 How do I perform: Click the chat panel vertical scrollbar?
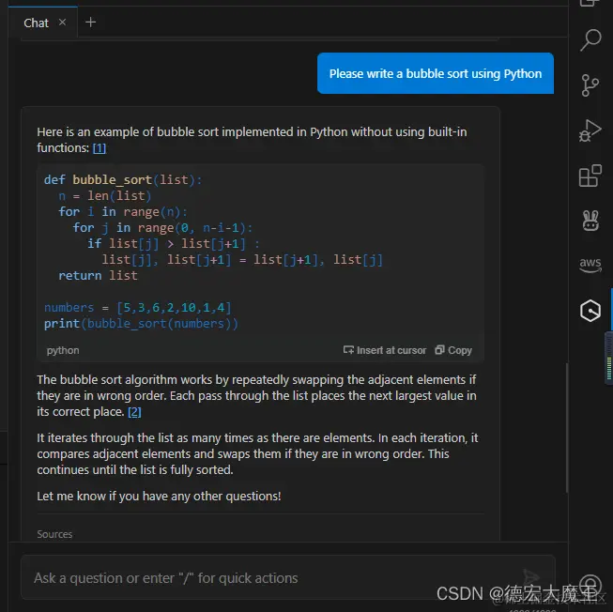tap(566, 428)
